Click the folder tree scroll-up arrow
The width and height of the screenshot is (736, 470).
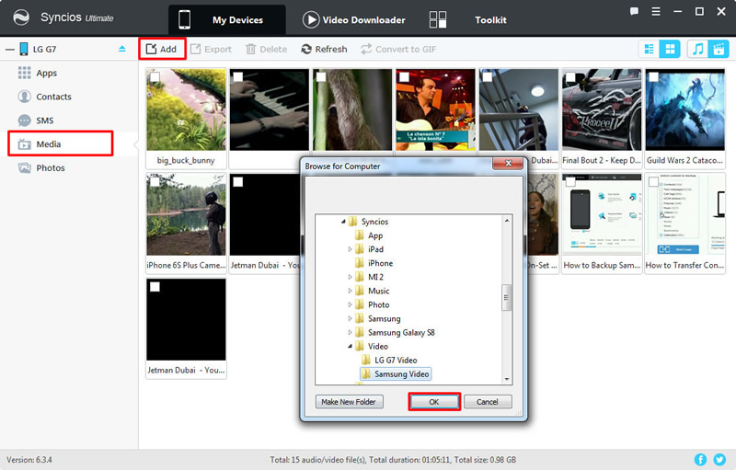click(507, 220)
